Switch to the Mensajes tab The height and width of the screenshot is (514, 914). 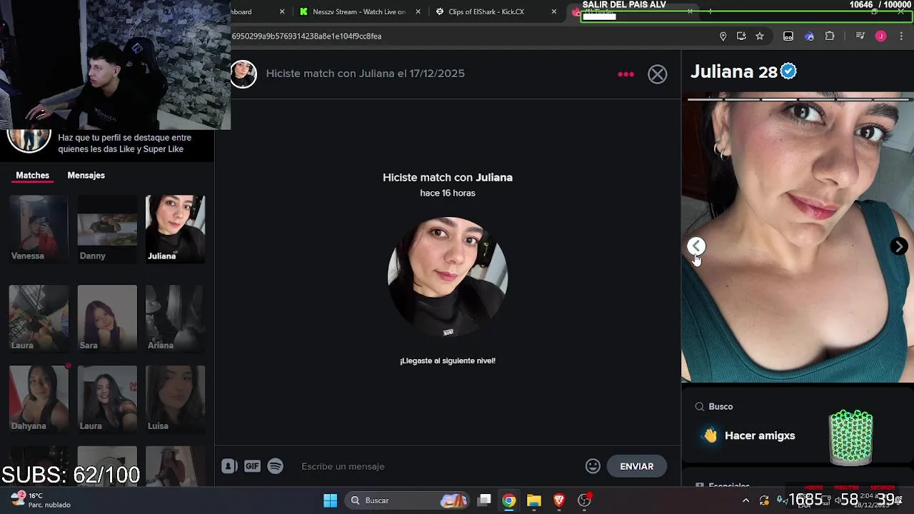pos(86,176)
